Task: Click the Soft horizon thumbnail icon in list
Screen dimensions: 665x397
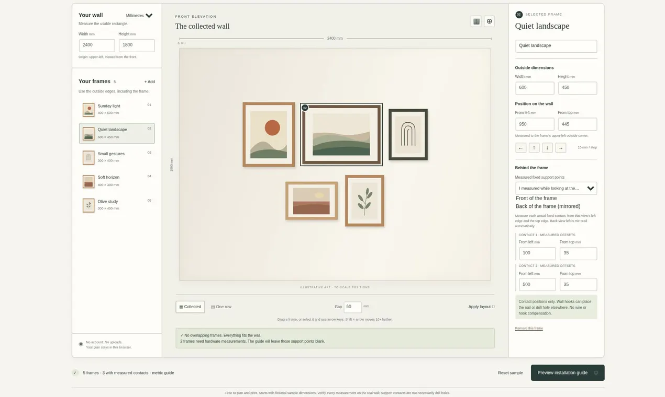Action: (88, 181)
